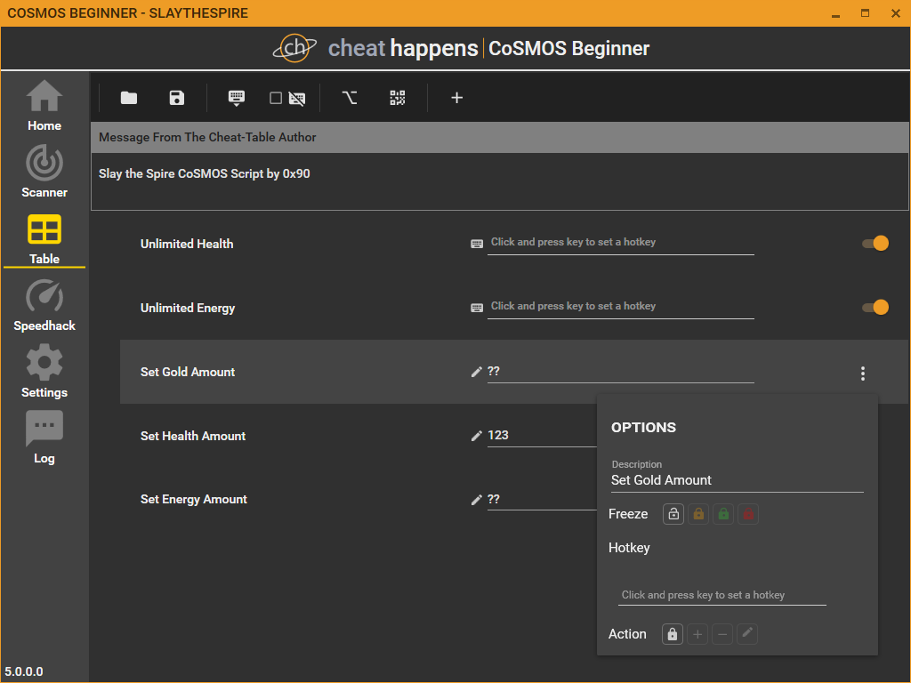Click the disabled keyboard toolbar icon
This screenshot has width=911, height=683.
click(297, 98)
